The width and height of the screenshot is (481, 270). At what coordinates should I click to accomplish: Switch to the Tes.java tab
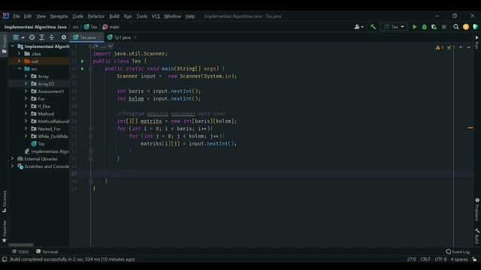pyautogui.click(x=88, y=37)
